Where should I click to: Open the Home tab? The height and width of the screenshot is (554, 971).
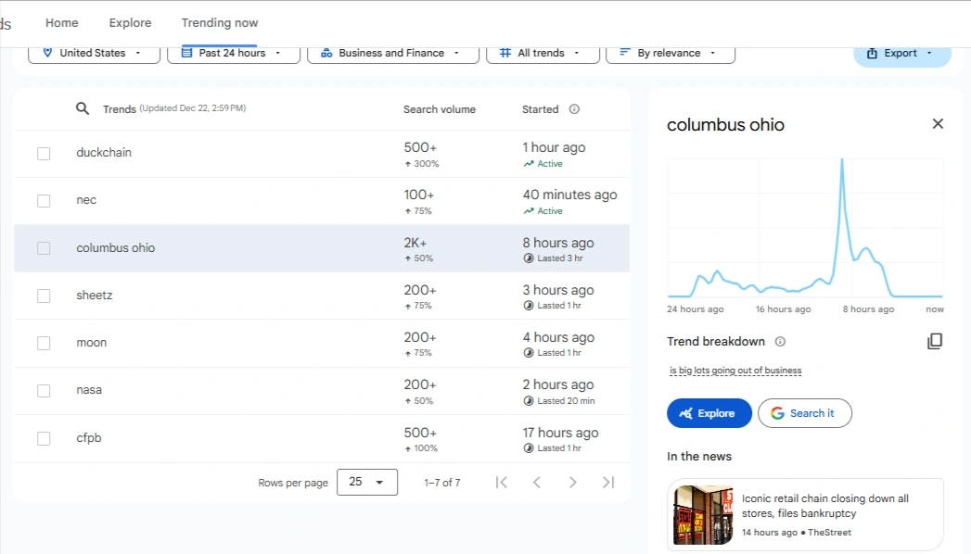pyautogui.click(x=62, y=23)
